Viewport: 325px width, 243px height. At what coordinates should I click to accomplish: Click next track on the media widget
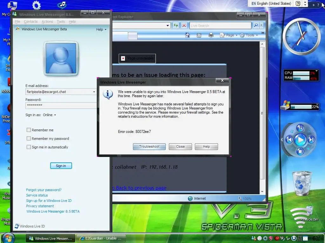(311, 140)
